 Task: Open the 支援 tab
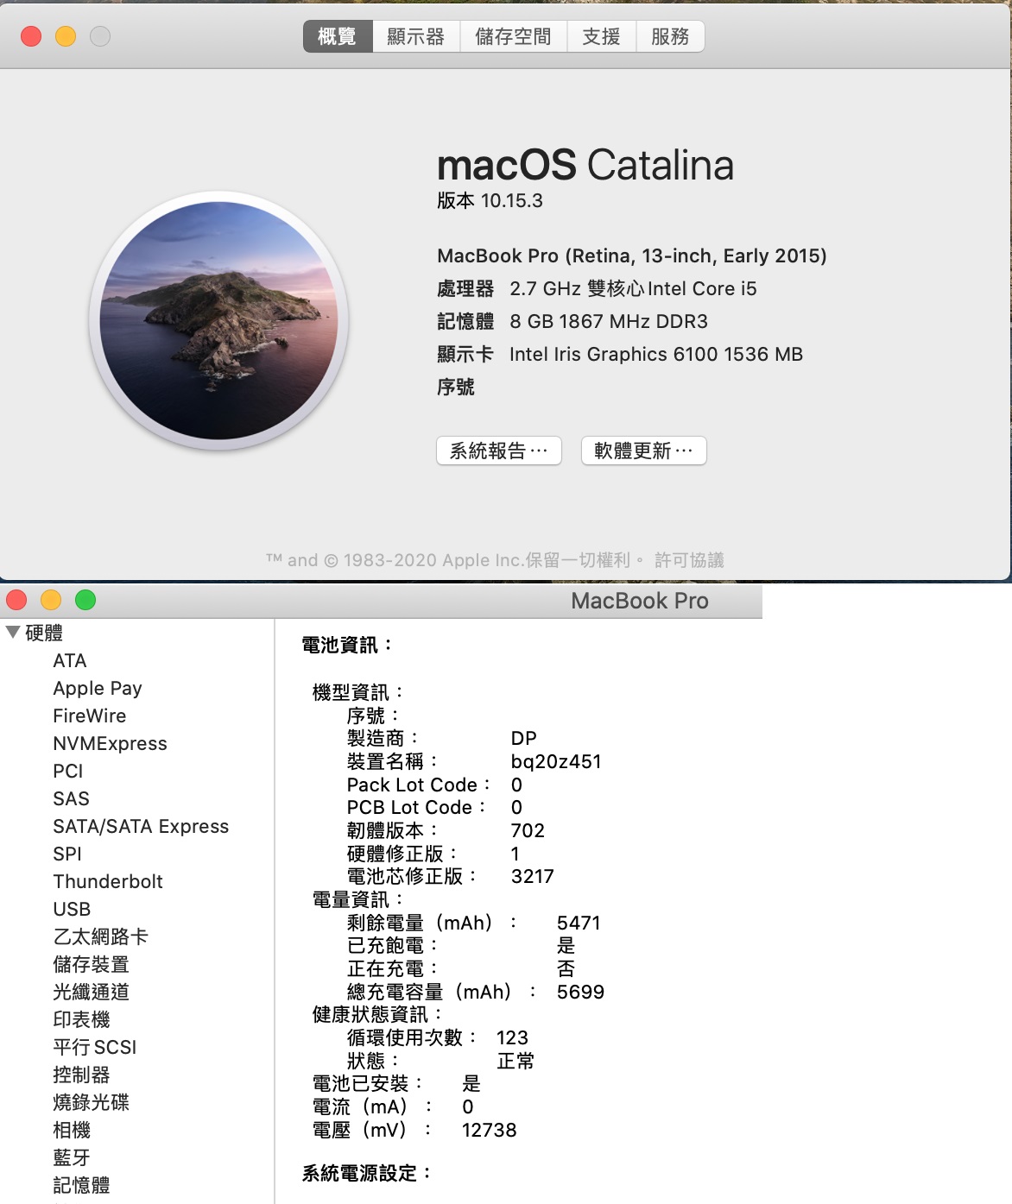click(602, 36)
